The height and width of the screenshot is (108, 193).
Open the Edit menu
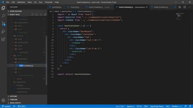[x=13, y=2]
